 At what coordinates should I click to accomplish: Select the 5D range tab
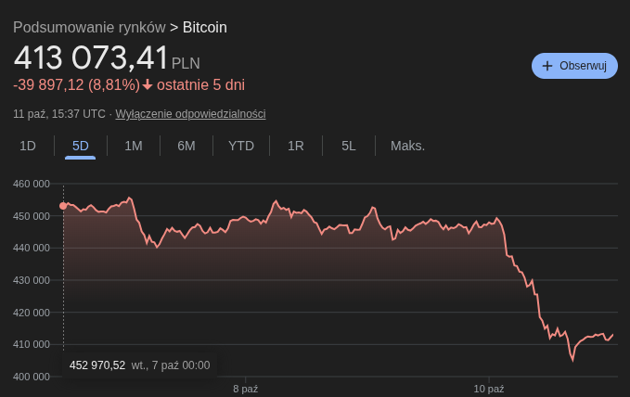coord(81,146)
